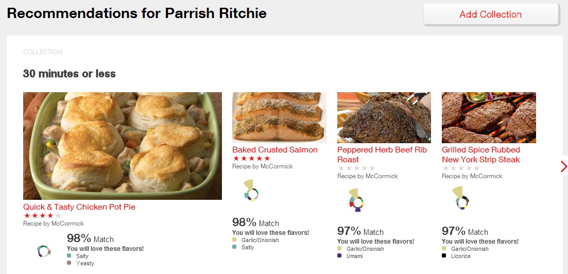
Task: Click the Chicken Pot Pie star rating
Action: click(x=42, y=215)
